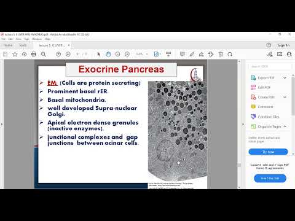This screenshot has width=295, height=221.
Task: Switch to the Home tab
Action: pos(8,45)
